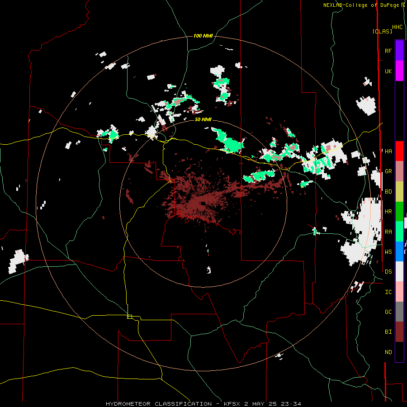Click the GR legend label
407x407 pixels.
[x=388, y=171]
